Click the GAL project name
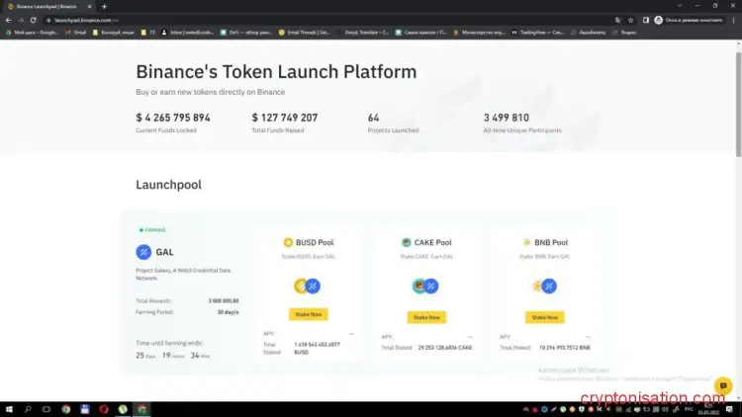742x417 pixels. 164,252
